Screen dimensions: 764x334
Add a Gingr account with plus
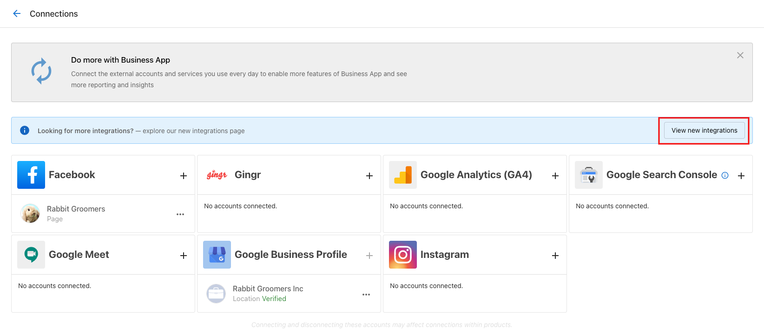[369, 176]
